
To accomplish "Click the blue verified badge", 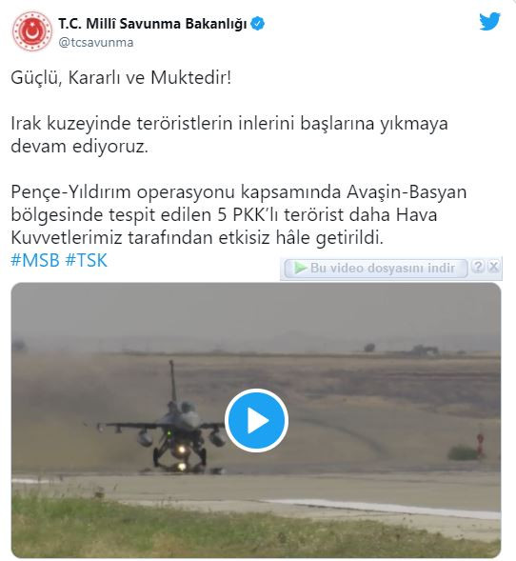I will [x=257, y=24].
